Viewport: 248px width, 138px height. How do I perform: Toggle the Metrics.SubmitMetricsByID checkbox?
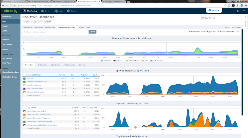24,82
